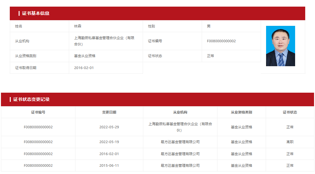Select the 2022-05-29 change date cell
This screenshot has width=315, height=174.
[x=109, y=127]
